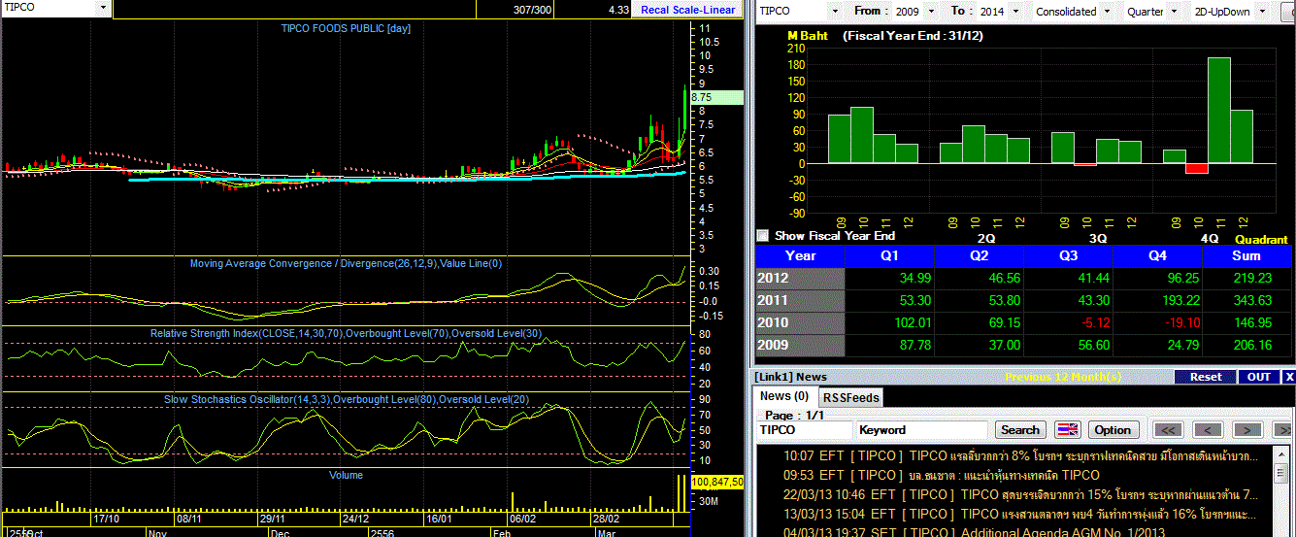Click the Volume panel title
The width and height of the screenshot is (1296, 537).
pyautogui.click(x=346, y=475)
